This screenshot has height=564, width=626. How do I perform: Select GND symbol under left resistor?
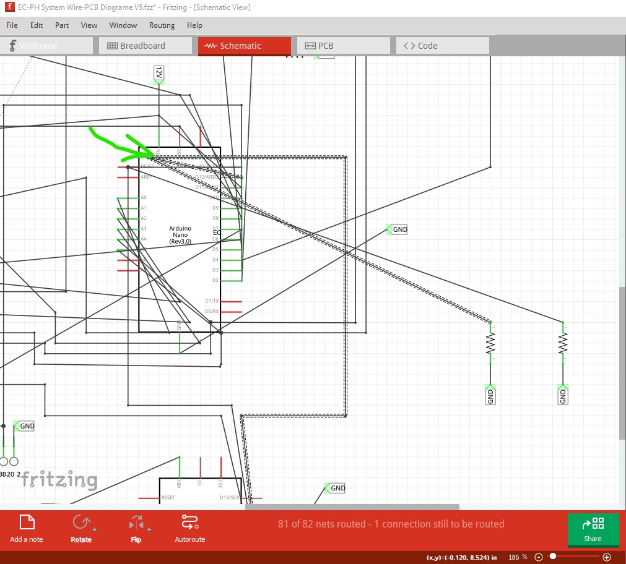(x=490, y=395)
